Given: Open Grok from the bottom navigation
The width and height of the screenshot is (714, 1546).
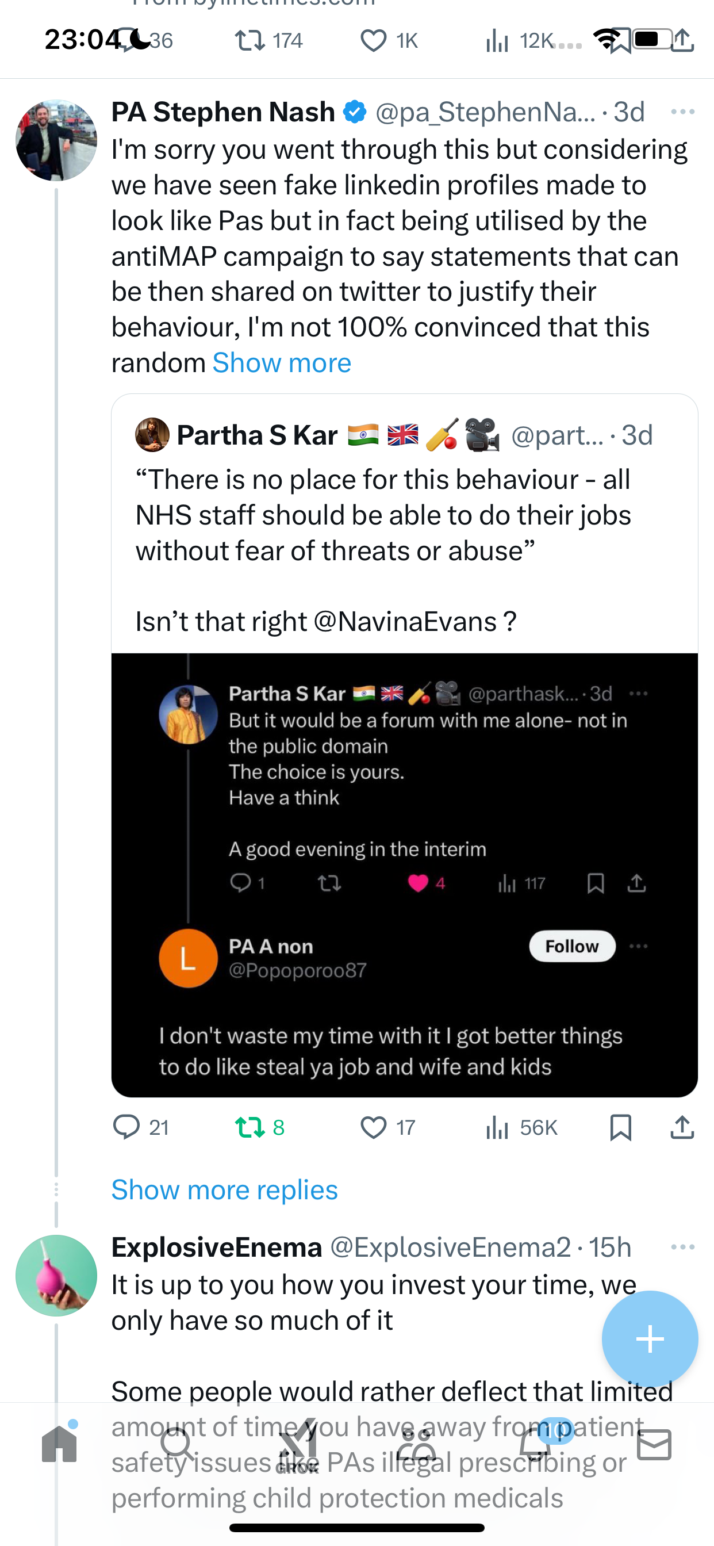Looking at the screenshot, I should click(x=298, y=1445).
